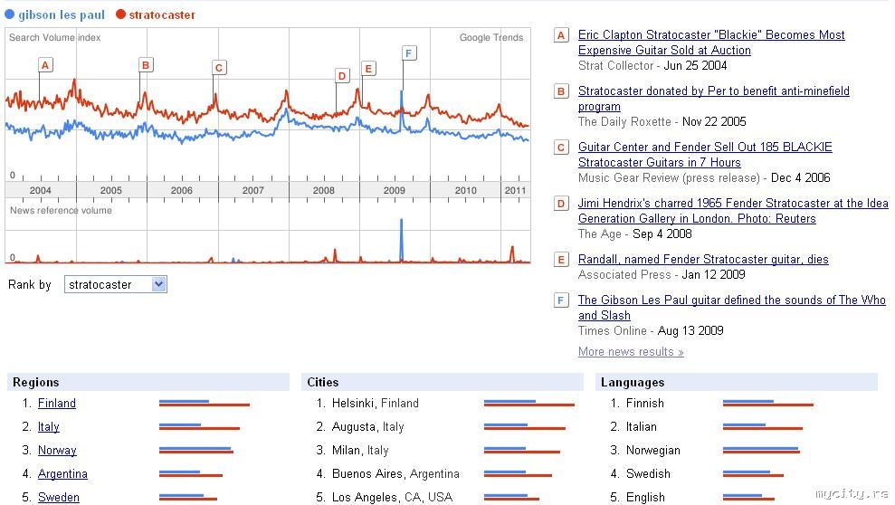Click the blue gibson les paul legend dot
Image resolution: width=895 pixels, height=505 pixels.
tap(10, 14)
